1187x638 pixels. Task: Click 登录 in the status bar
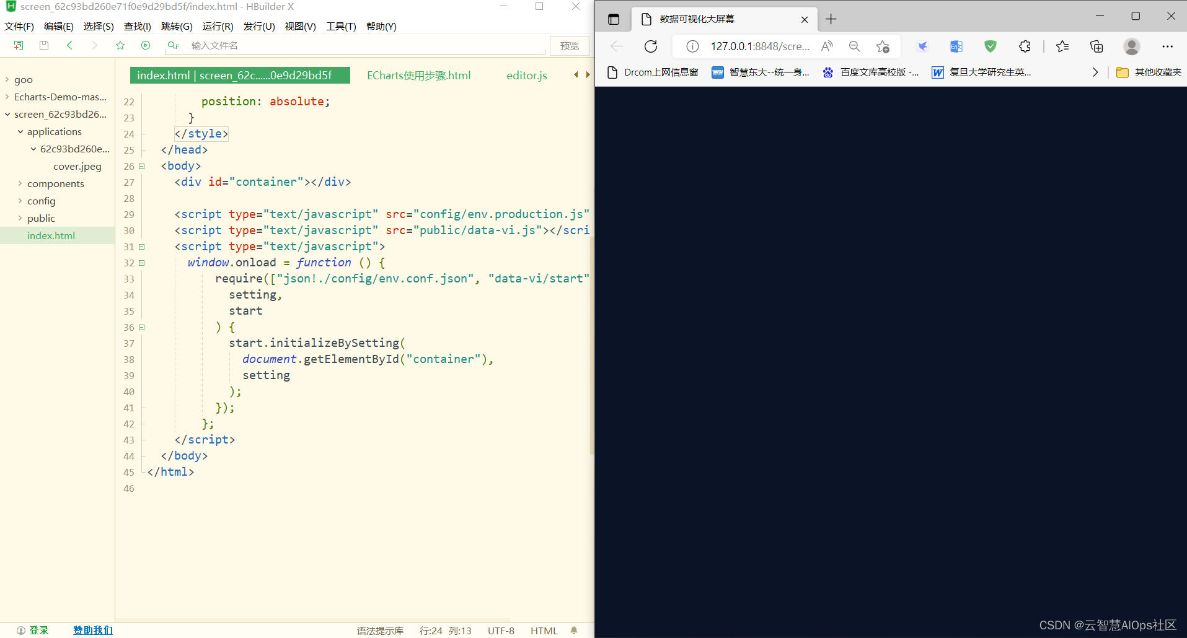pos(39,631)
